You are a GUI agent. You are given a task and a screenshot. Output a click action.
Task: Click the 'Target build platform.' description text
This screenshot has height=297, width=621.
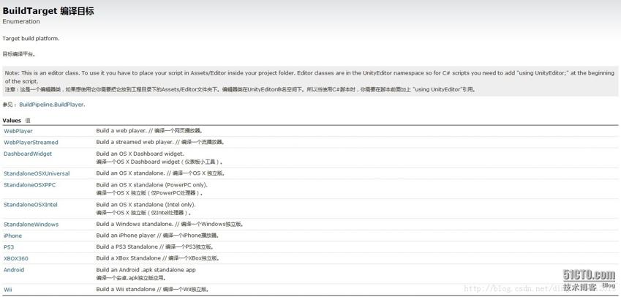(31, 38)
